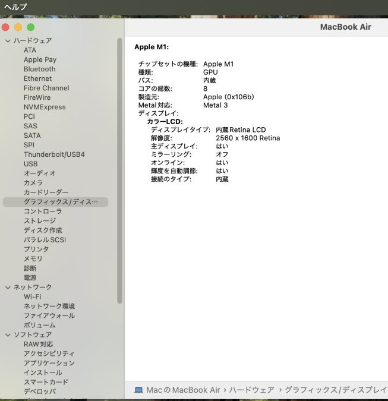Select NVMExpress in the sidebar
388x401 pixels.
tap(45, 107)
